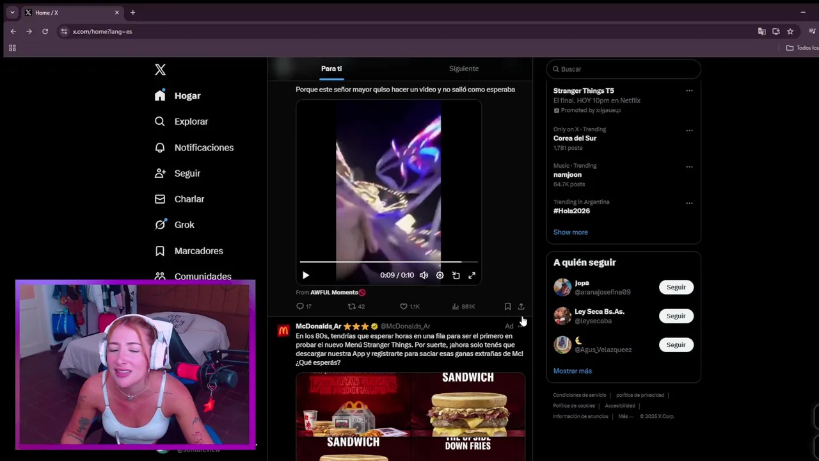Open more options for Stranger Things T5
This screenshot has height=461, width=819.
[689, 91]
